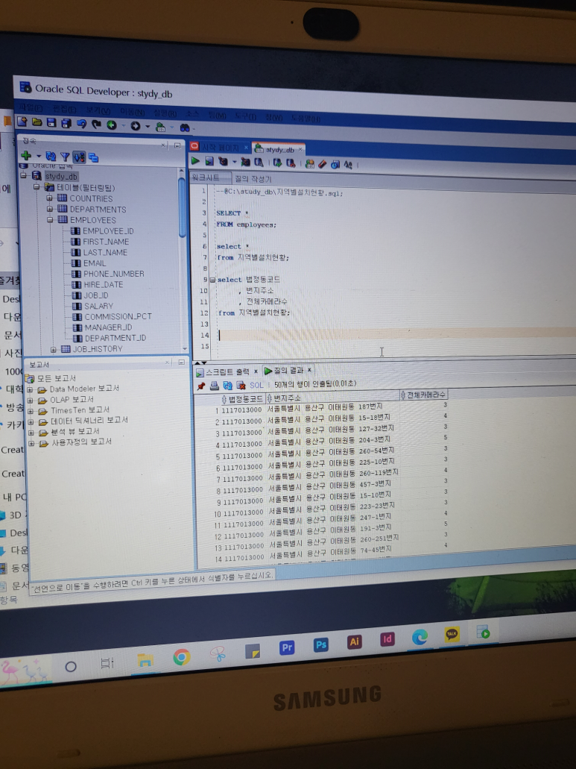Expand the OLAP 보고서 folder
The height and width of the screenshot is (769, 576).
pos(30,401)
